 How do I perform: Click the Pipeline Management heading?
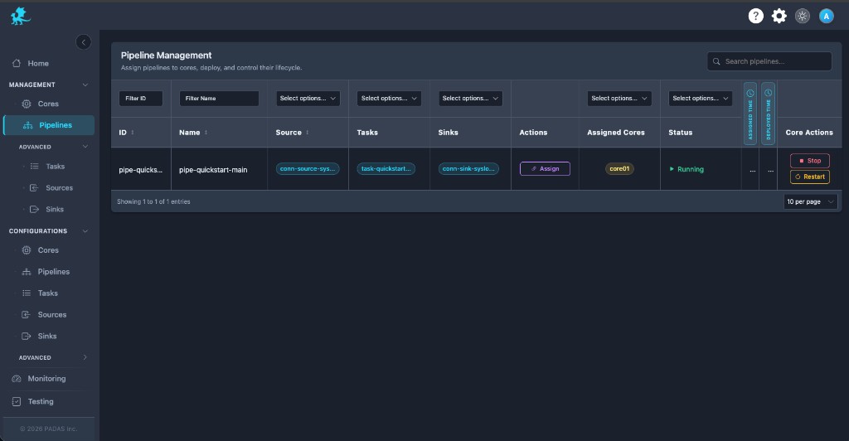click(x=166, y=56)
